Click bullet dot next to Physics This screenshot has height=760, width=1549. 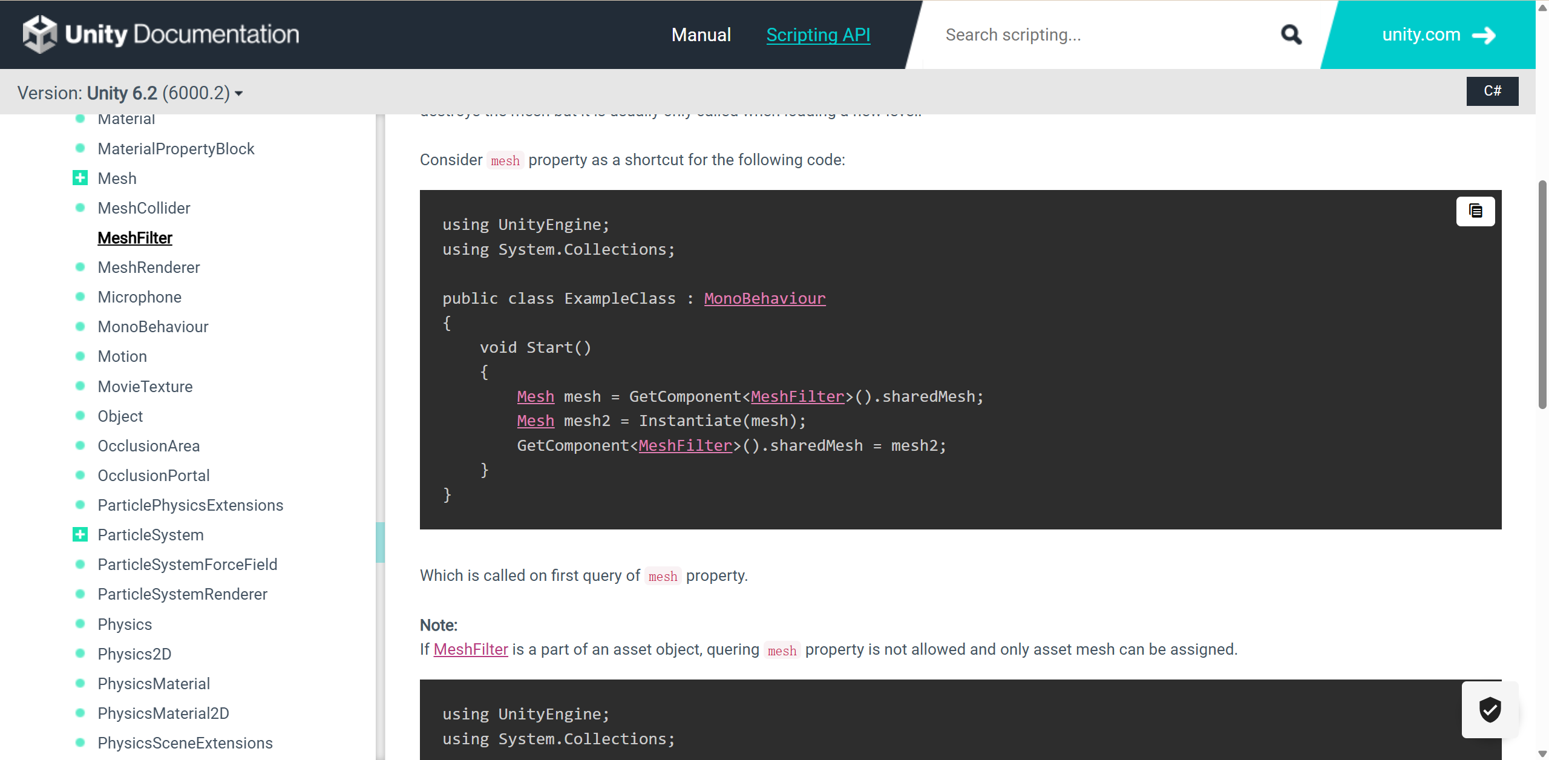(x=80, y=624)
